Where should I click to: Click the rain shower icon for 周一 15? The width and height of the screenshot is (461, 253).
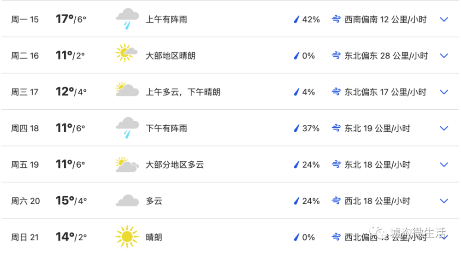pyautogui.click(x=127, y=19)
